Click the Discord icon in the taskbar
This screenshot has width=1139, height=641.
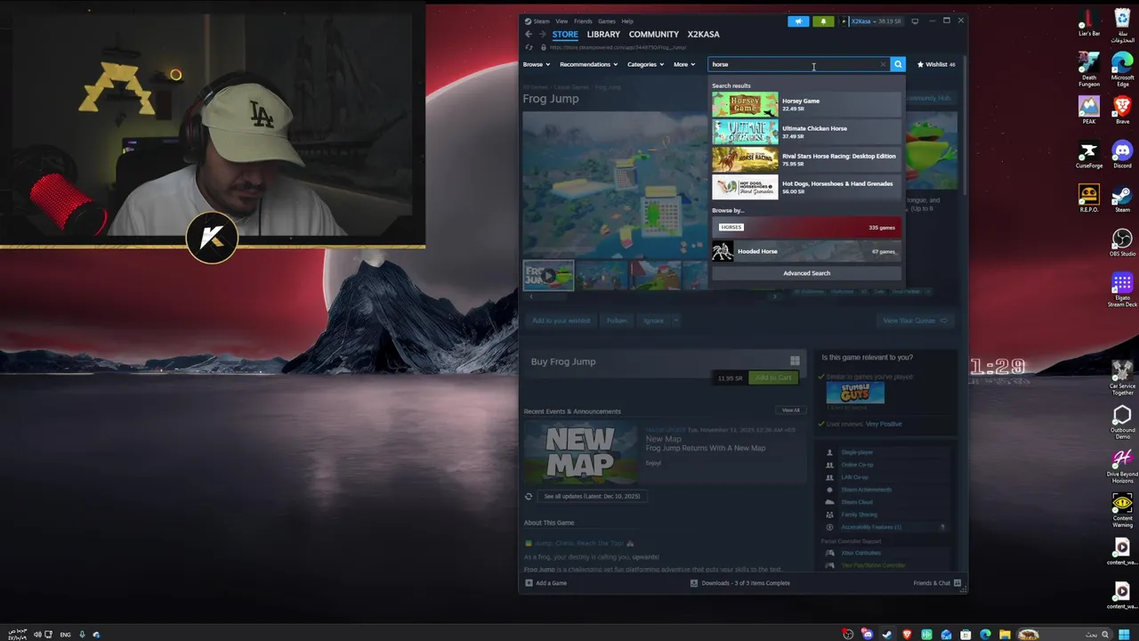click(x=867, y=635)
